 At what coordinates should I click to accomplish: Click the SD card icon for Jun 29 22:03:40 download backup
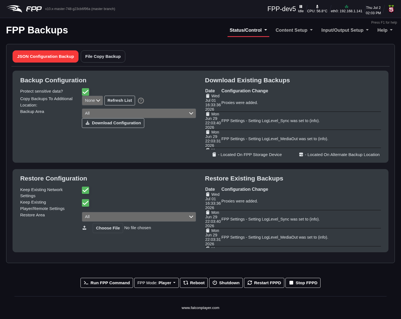point(208,114)
